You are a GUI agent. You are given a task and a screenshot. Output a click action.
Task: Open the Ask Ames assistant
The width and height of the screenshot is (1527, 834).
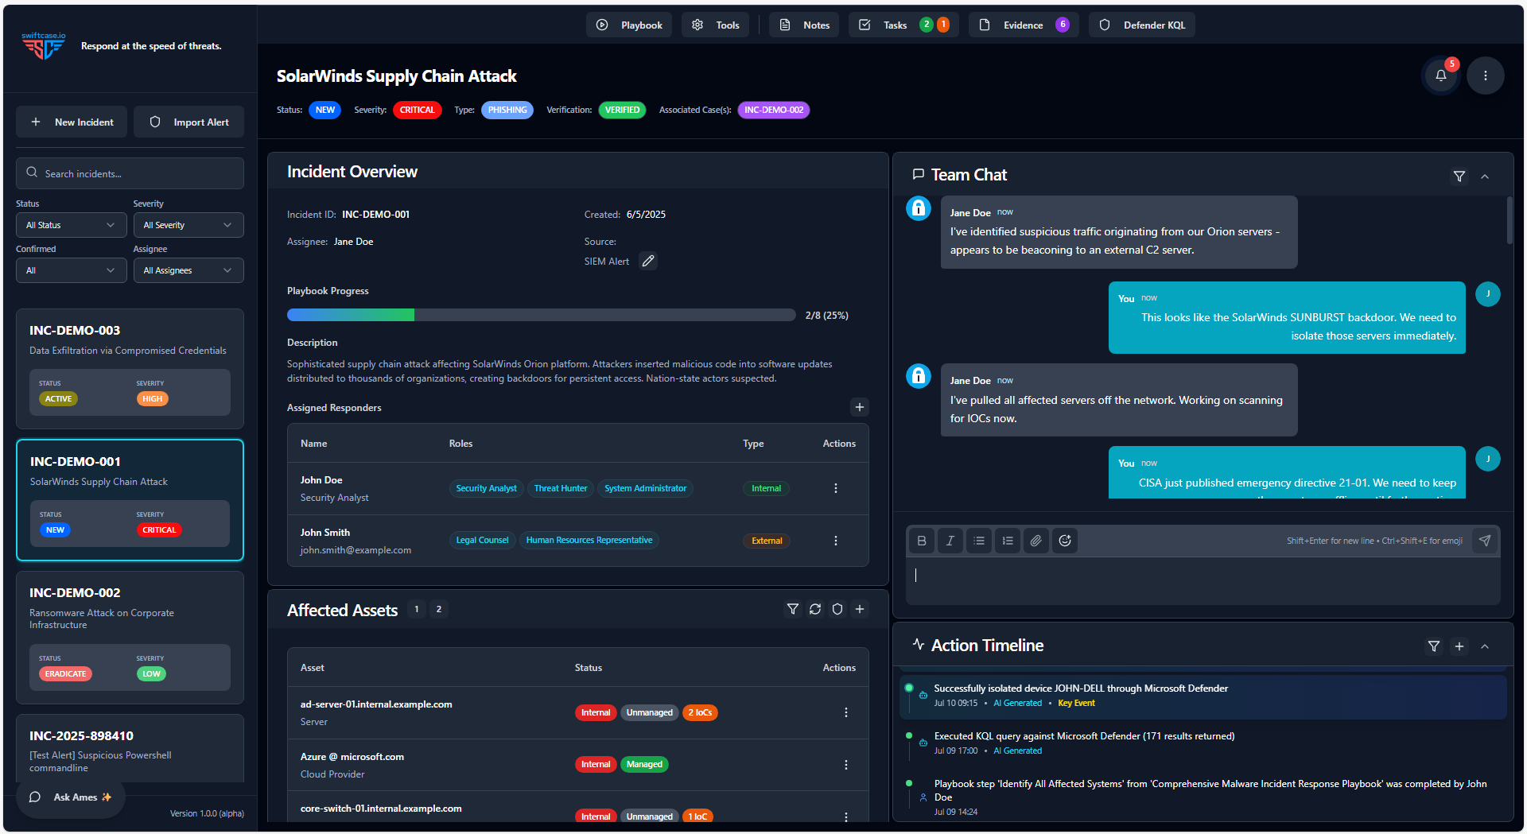pos(70,797)
